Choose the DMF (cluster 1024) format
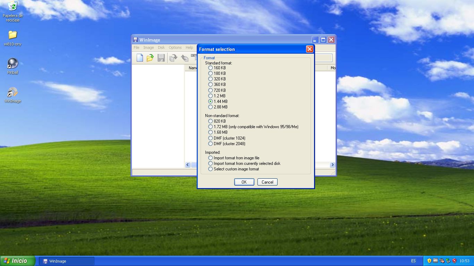 coord(211,138)
